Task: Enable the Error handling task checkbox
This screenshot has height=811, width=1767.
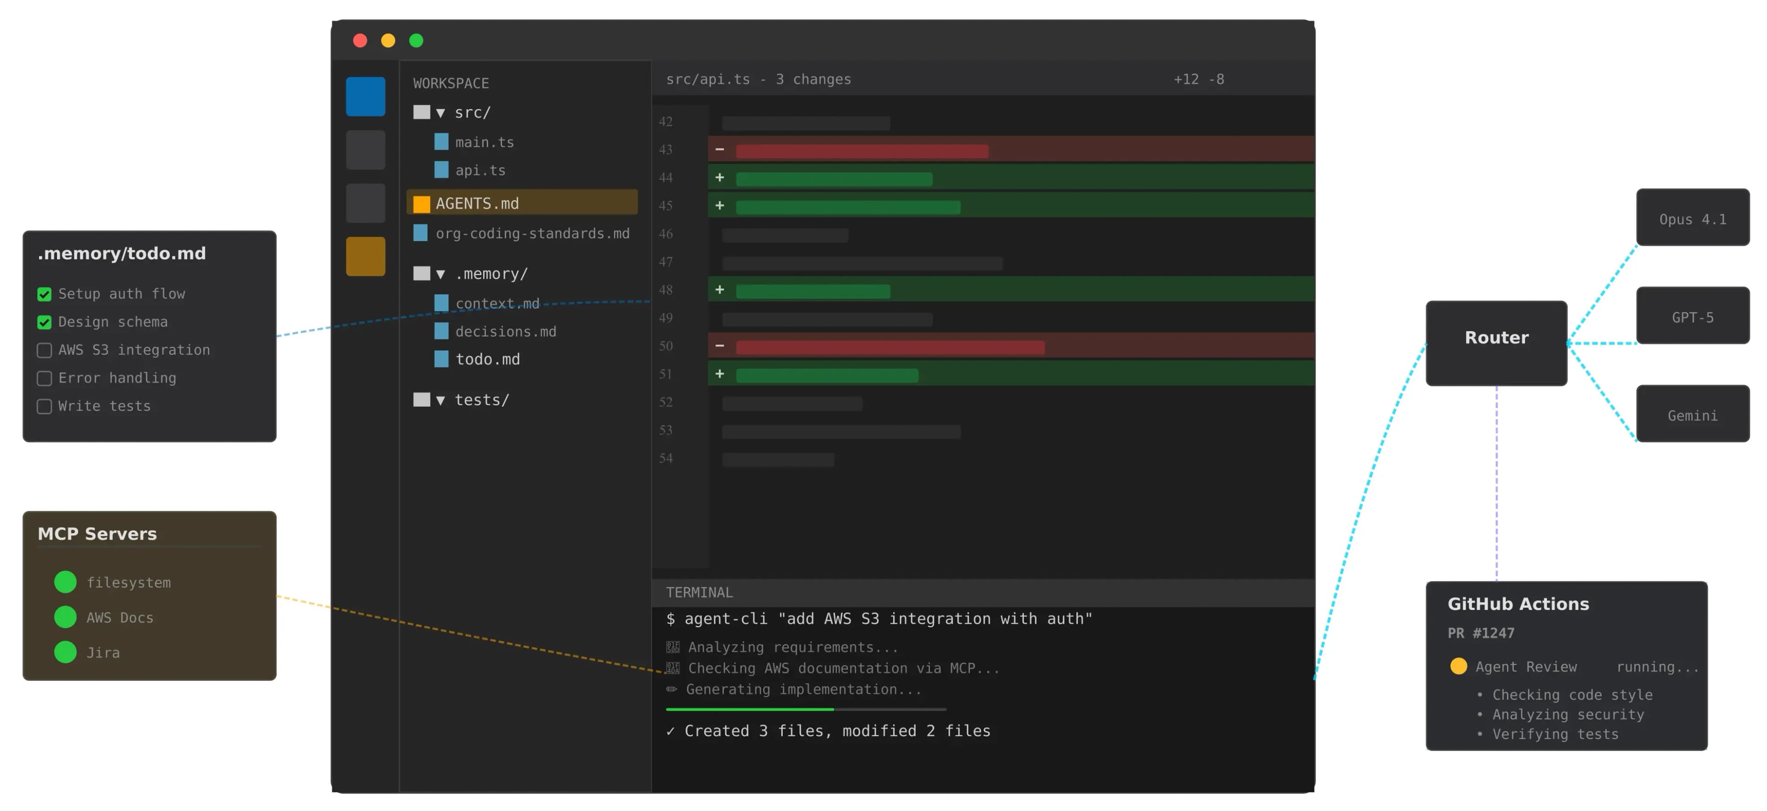Action: 44,378
